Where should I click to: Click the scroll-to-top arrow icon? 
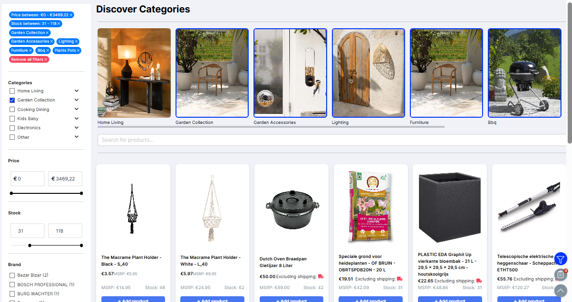pyautogui.click(x=561, y=291)
